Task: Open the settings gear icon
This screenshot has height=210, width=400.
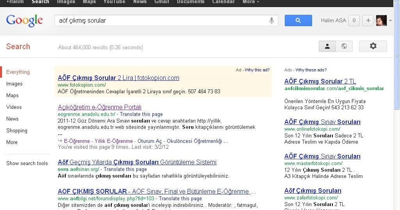Action: (373, 46)
